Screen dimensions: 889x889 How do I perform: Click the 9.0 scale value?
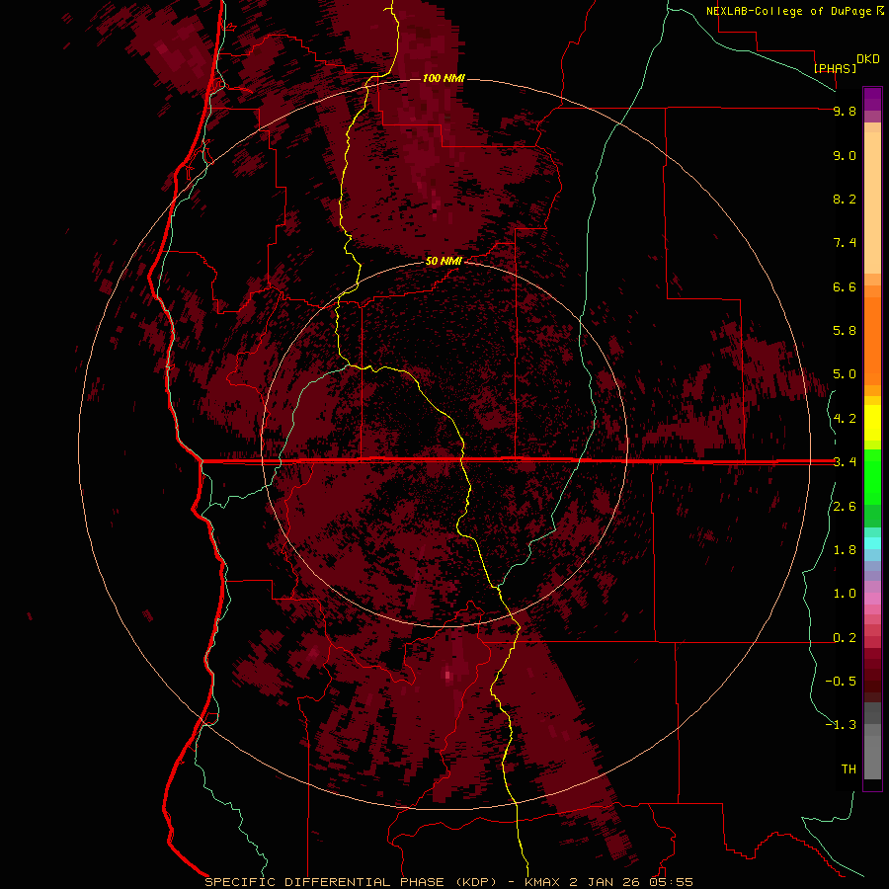845,155
